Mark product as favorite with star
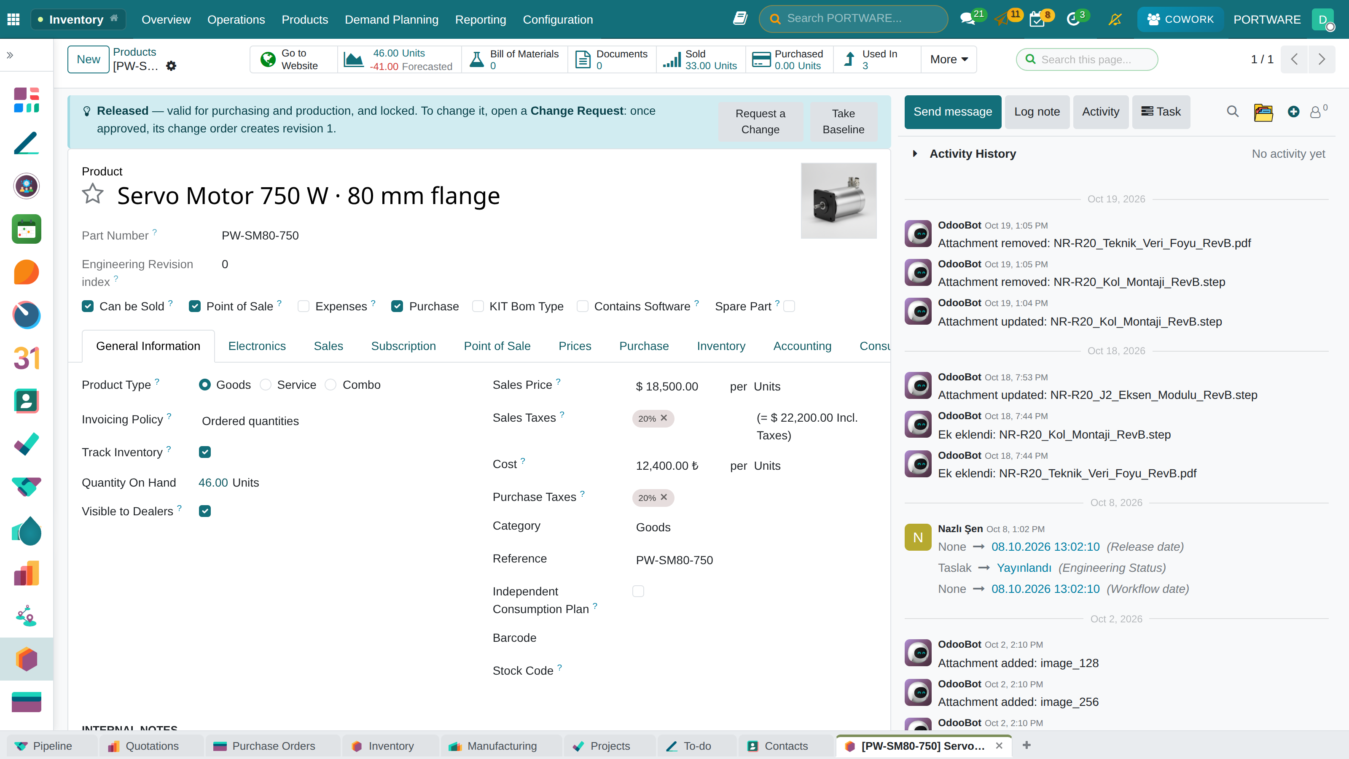The image size is (1349, 759). pos(93,194)
